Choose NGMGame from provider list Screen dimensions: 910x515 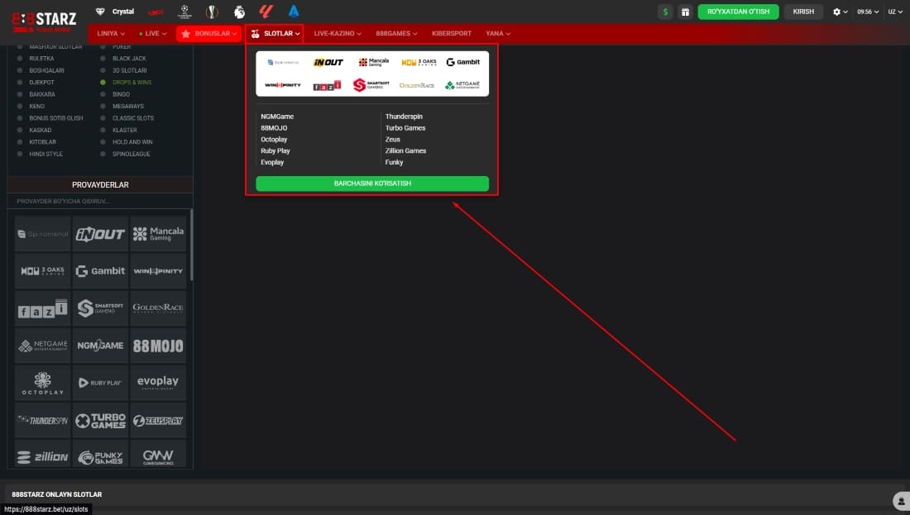point(277,117)
